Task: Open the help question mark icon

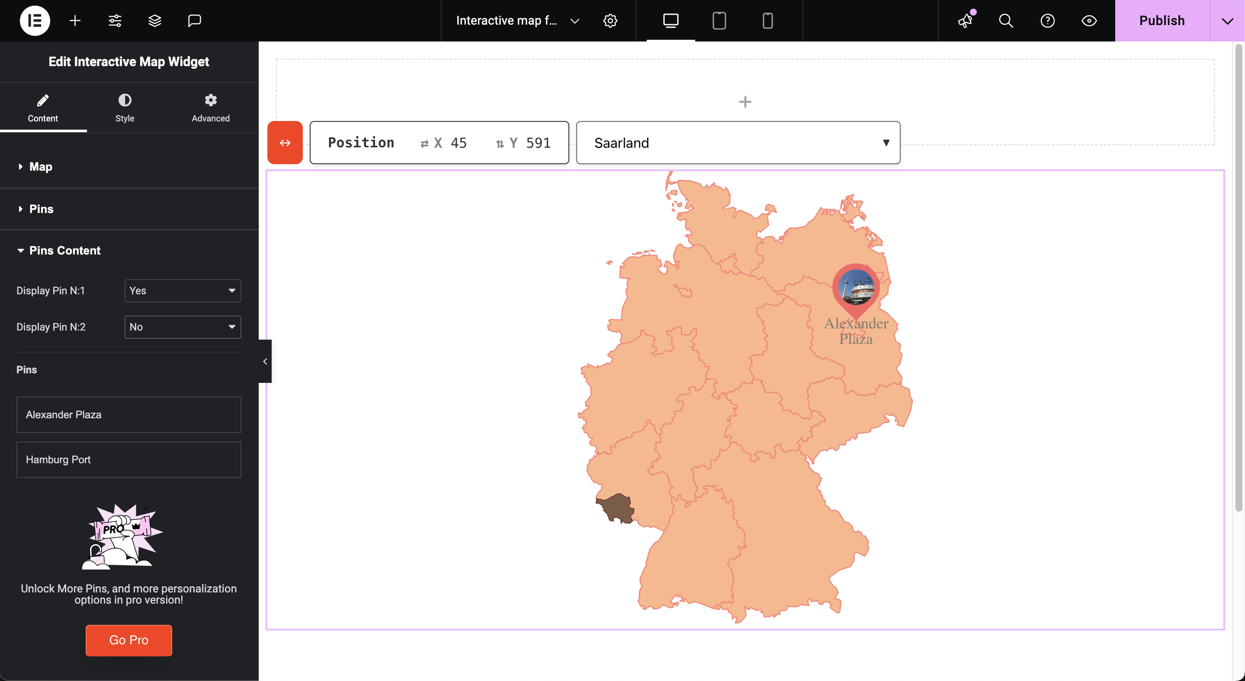Action: [x=1047, y=21]
